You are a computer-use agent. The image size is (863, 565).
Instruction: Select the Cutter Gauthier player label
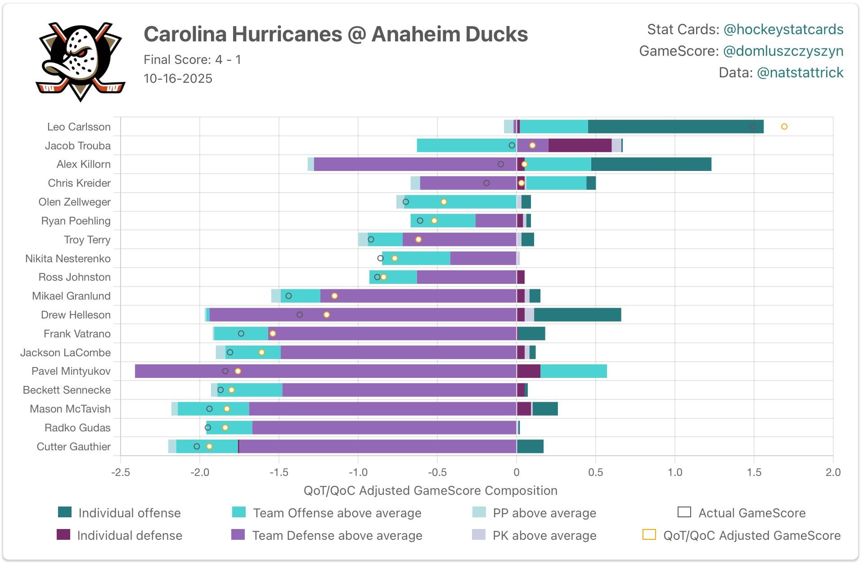click(73, 447)
